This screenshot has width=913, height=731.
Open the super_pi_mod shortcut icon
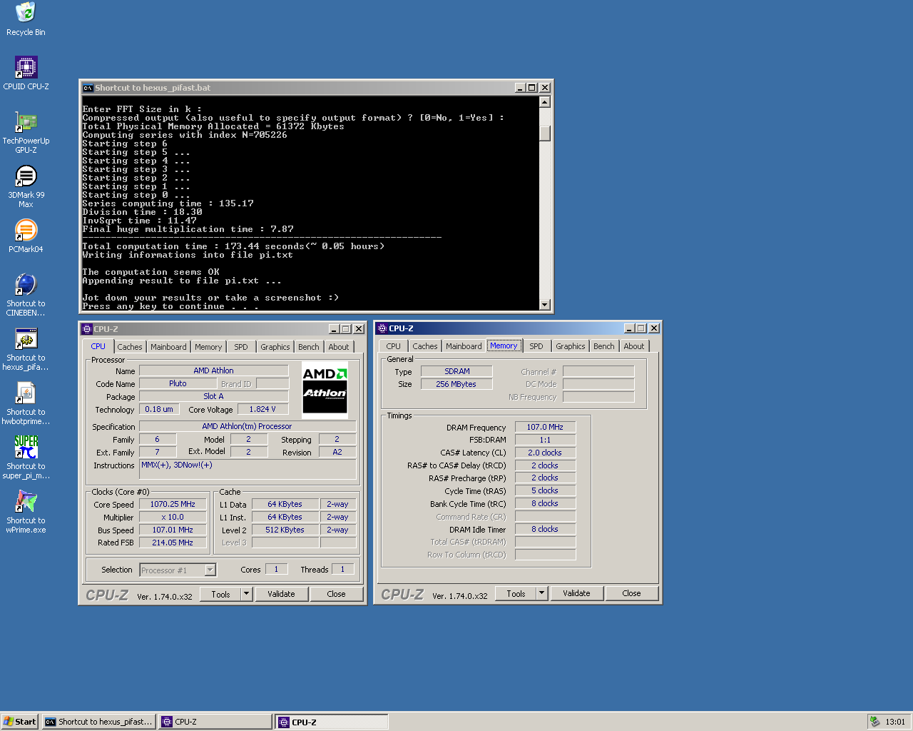[x=26, y=458]
